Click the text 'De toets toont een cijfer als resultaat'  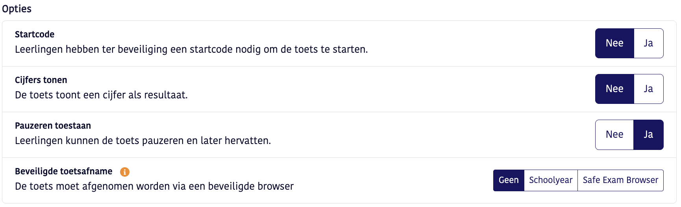[101, 95]
